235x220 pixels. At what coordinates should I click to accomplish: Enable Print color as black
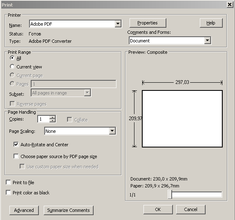click(8, 193)
